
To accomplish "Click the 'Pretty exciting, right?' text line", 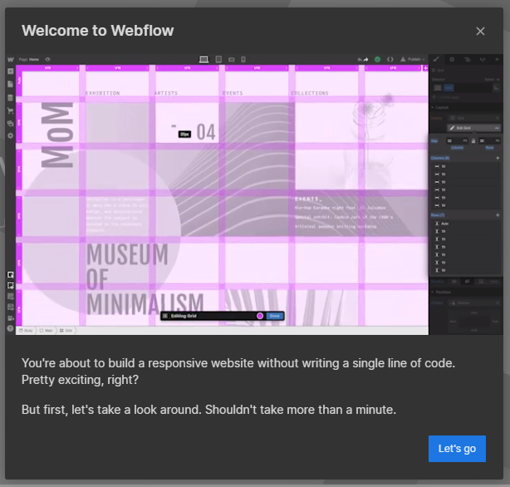I will (80, 380).
